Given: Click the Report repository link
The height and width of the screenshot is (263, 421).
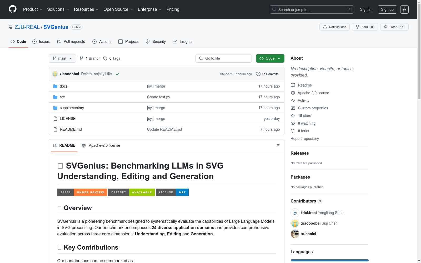Looking at the screenshot, I should click(x=304, y=139).
